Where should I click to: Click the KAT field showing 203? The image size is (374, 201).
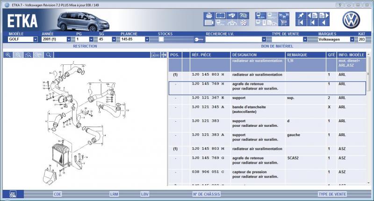(361, 39)
